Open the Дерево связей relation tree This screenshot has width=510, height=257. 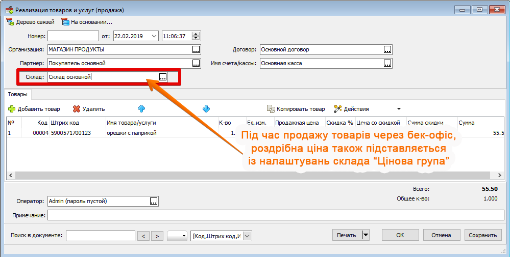pos(31,22)
